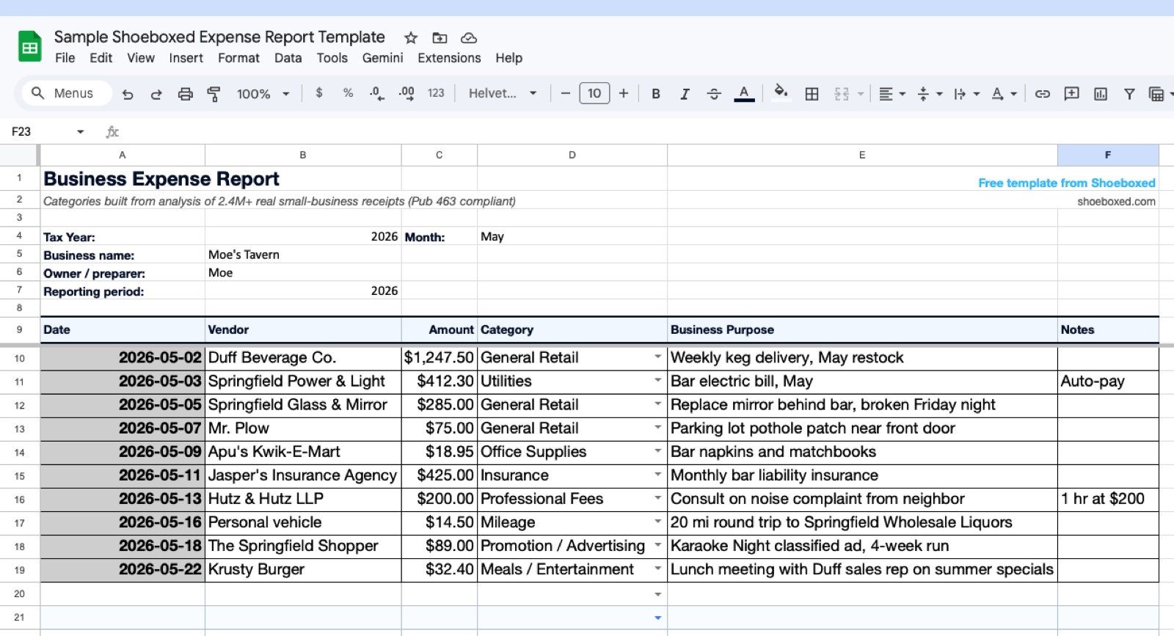Open category dropdown for Krusty Burger row

point(658,569)
